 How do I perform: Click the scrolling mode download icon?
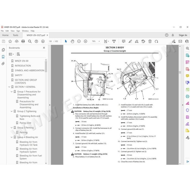[x=114, y=41]
